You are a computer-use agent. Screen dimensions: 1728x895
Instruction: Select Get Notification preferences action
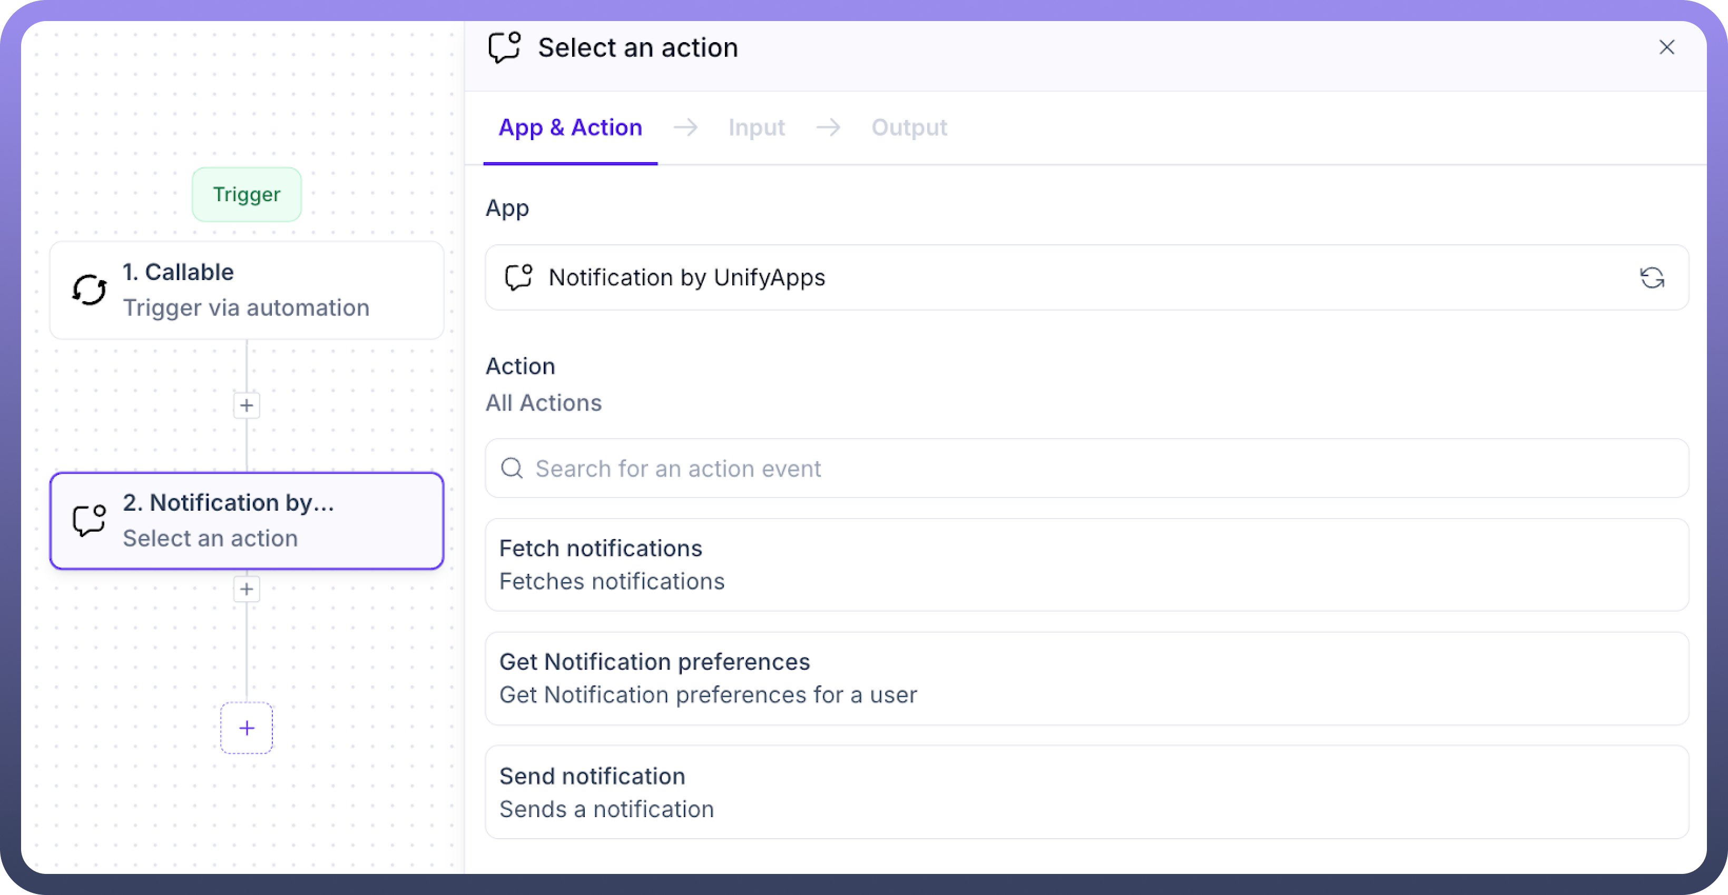click(x=1086, y=678)
